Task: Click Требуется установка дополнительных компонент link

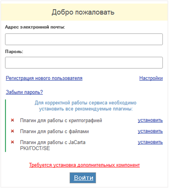Action: pos(84,165)
